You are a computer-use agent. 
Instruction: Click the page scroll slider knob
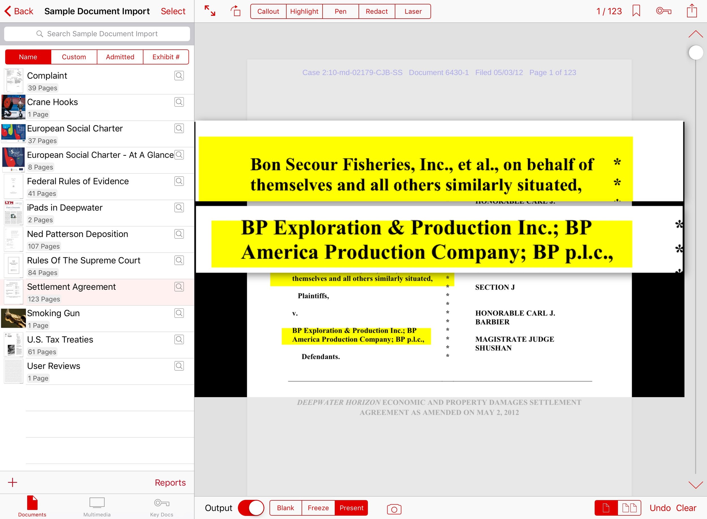click(x=695, y=53)
